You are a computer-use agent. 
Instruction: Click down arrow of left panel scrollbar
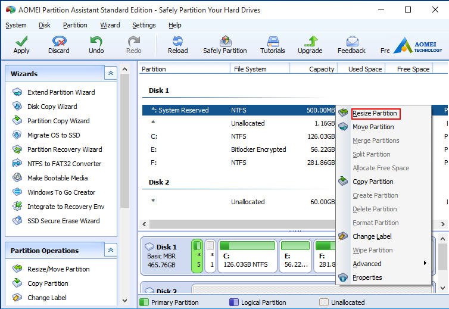(124, 301)
